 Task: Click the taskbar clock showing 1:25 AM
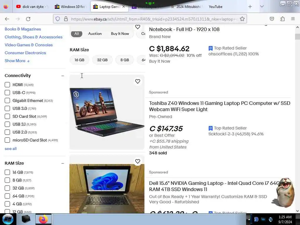click(285, 219)
